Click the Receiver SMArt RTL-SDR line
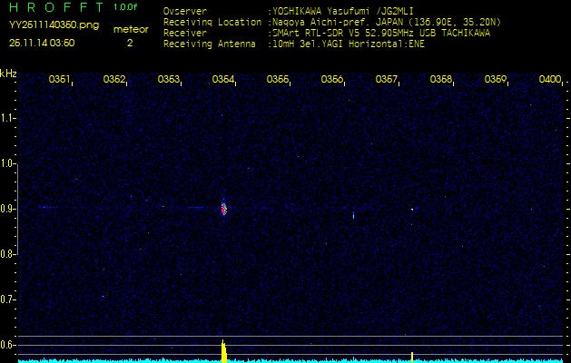This screenshot has width=571, height=363. [x=327, y=34]
